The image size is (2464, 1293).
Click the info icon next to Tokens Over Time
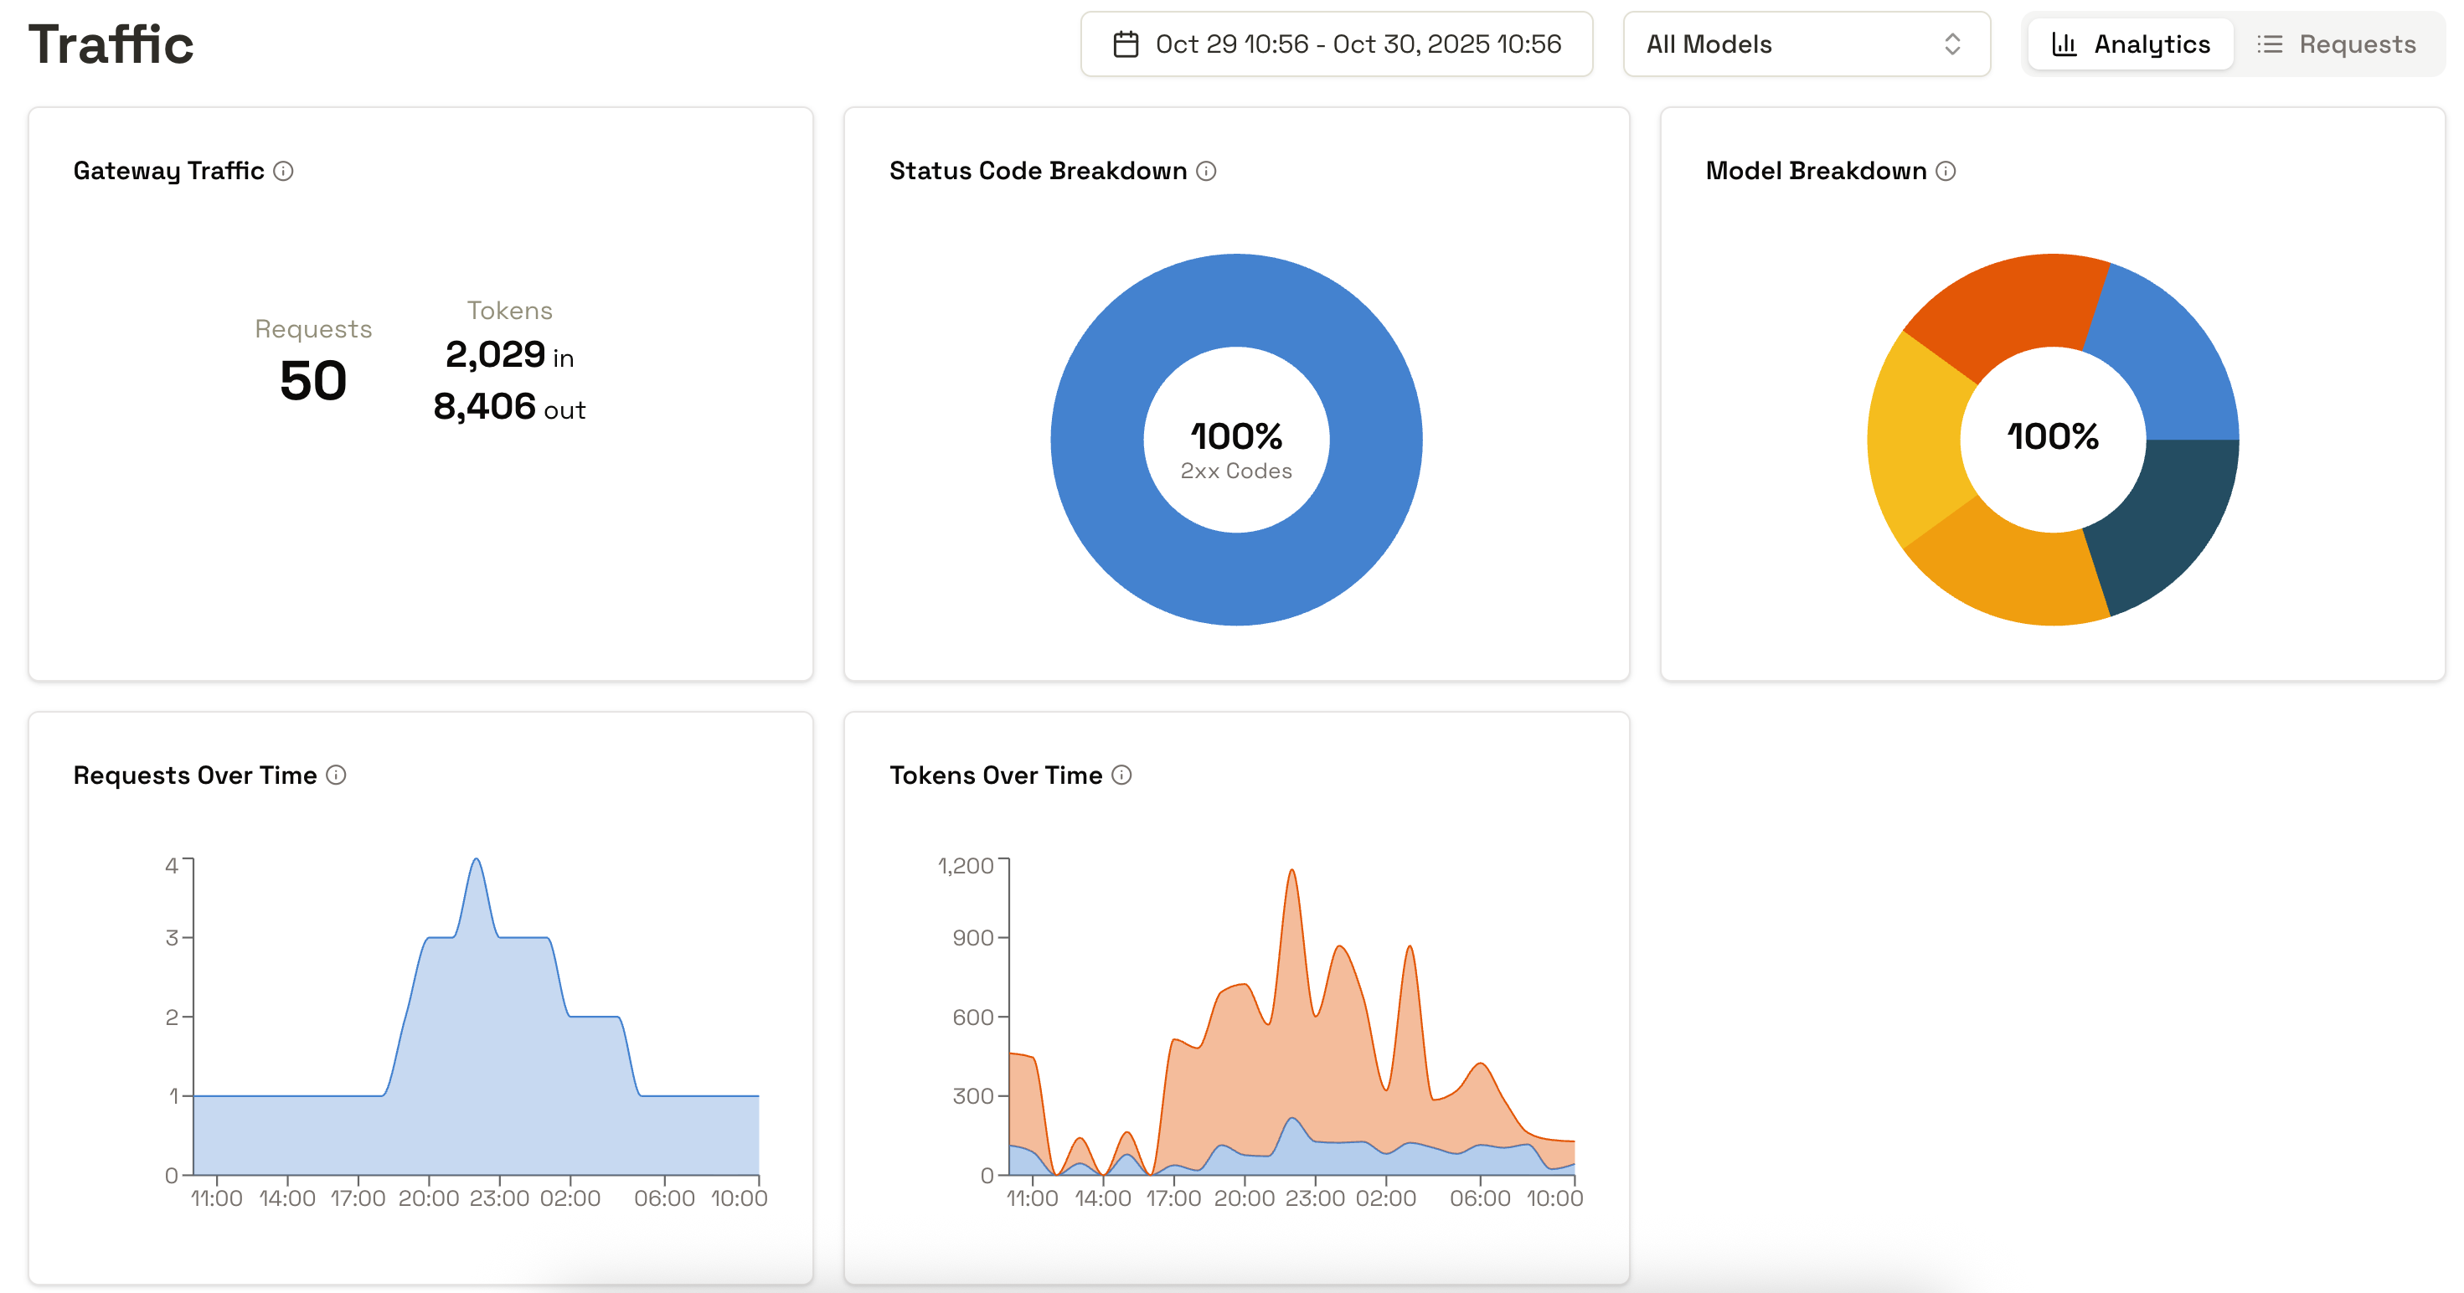pos(1121,775)
